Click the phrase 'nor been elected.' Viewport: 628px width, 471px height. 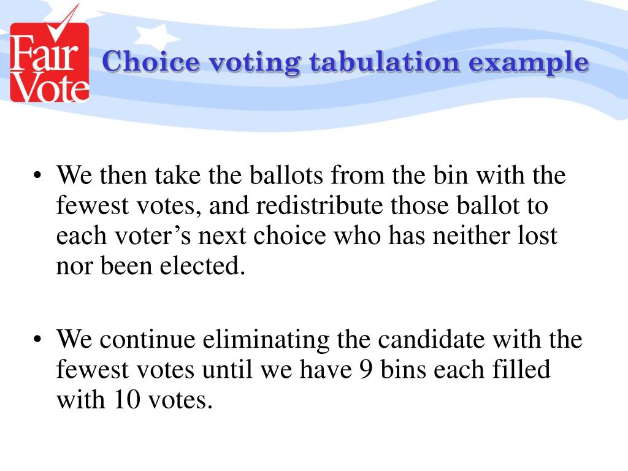pyautogui.click(x=151, y=266)
